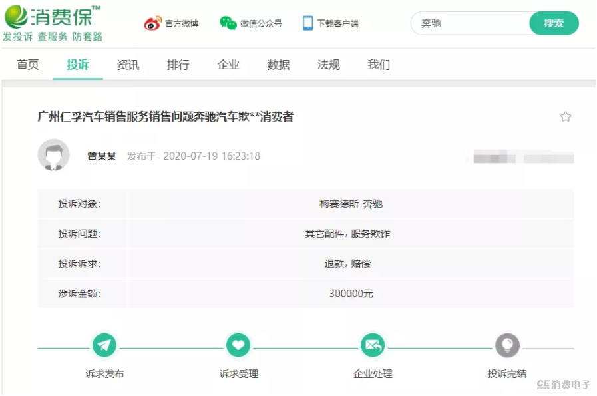Click the 消费保 logo
This screenshot has width=597, height=396.
(x=52, y=17)
